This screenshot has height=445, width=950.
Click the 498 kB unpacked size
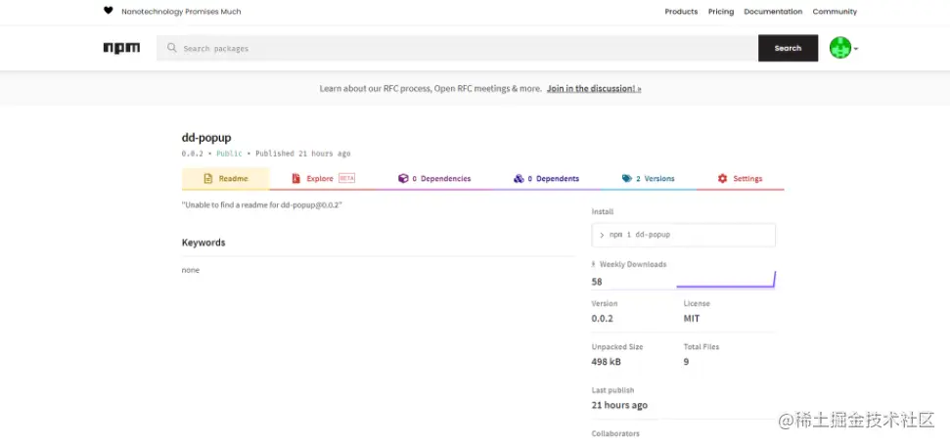click(x=606, y=362)
